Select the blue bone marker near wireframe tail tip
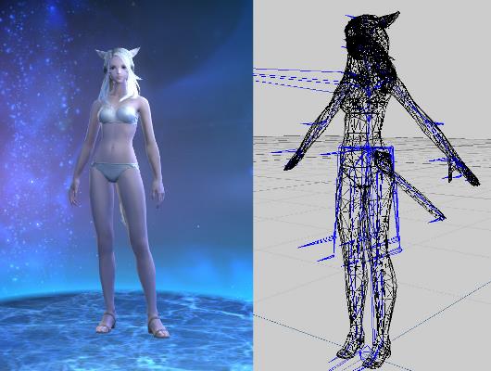Image resolution: width=491 pixels, height=371 pixels. pos(437,220)
